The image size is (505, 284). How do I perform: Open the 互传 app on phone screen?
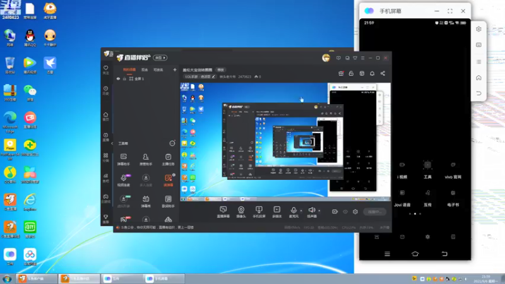point(427,198)
